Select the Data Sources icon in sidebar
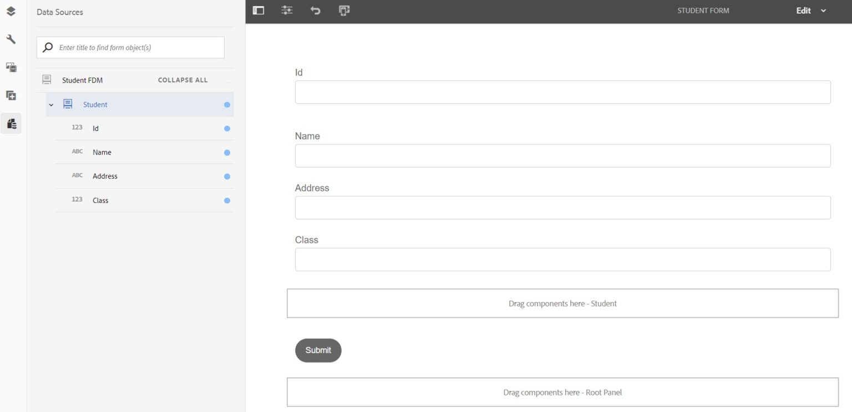The width and height of the screenshot is (852, 412). click(x=11, y=124)
